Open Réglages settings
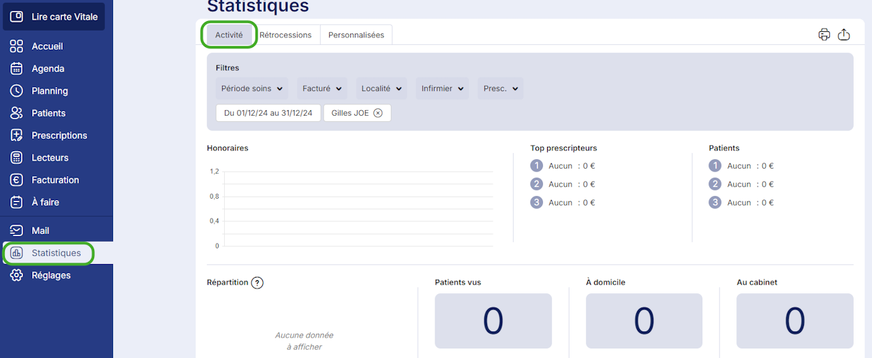Screen dimensions: 872x358 (51, 275)
